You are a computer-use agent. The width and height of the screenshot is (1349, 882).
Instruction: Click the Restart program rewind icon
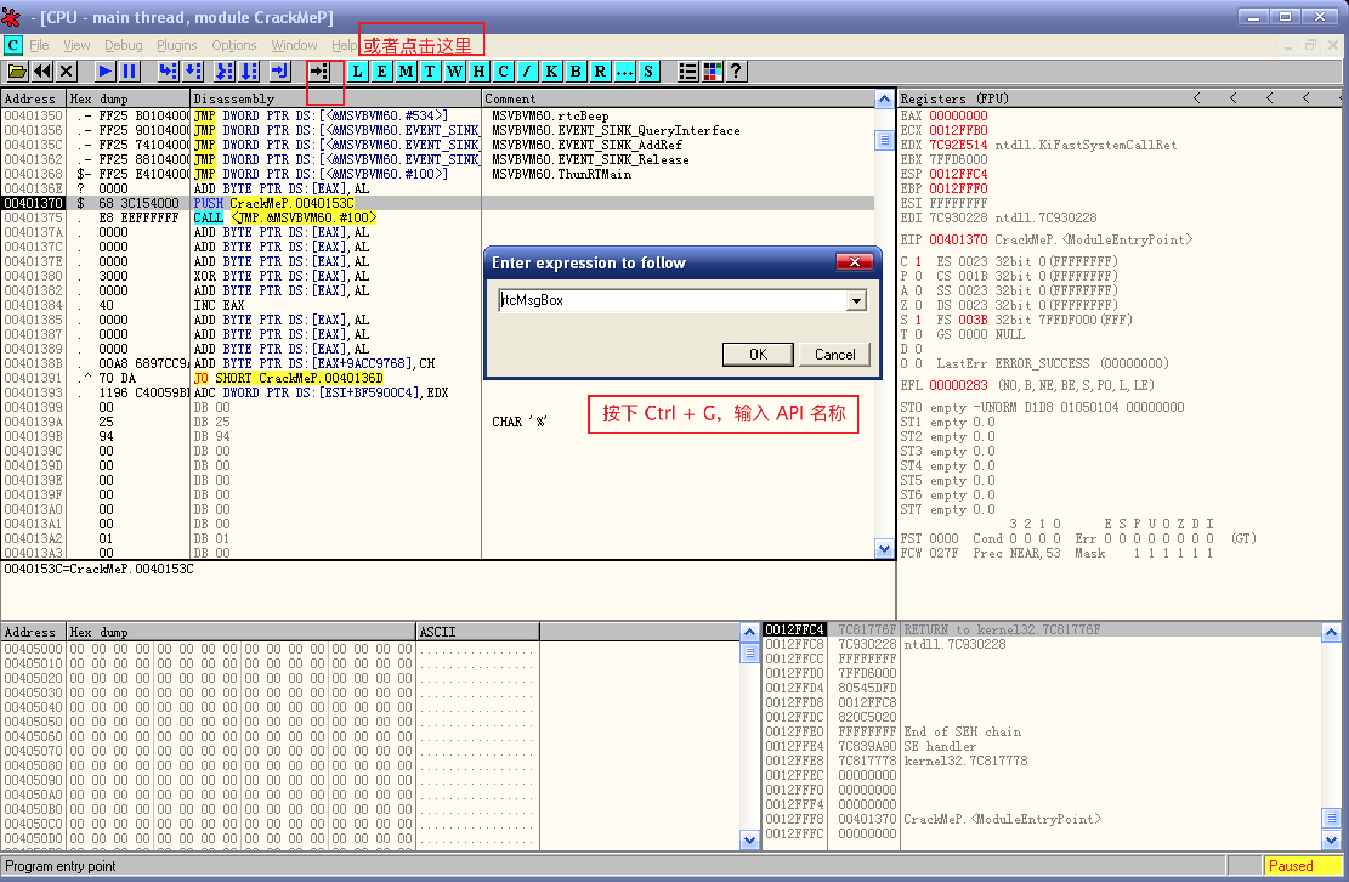(42, 72)
